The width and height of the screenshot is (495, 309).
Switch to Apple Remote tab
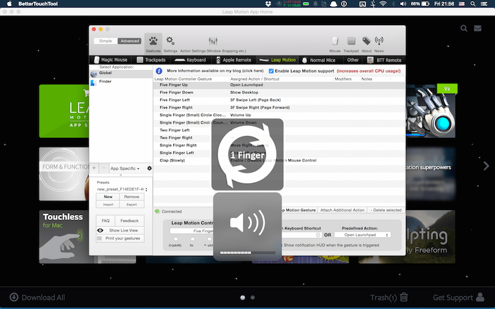point(234,60)
